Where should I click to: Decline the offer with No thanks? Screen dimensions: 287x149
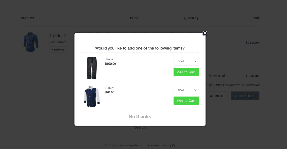click(140, 116)
